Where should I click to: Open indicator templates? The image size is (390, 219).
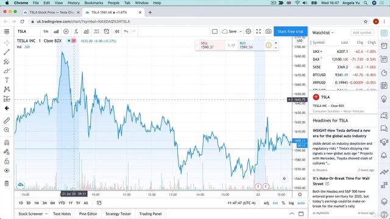(x=96, y=32)
